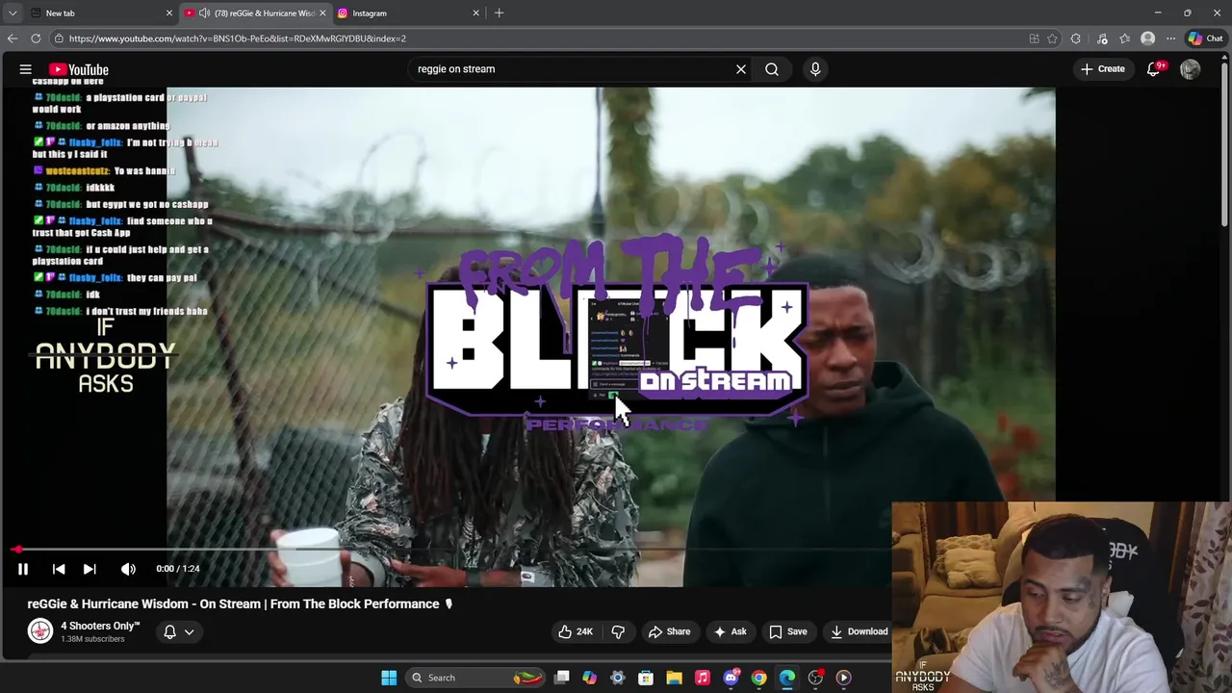This screenshot has height=693, width=1232.
Task: Open the media control music note icon
Action: [x=1102, y=38]
